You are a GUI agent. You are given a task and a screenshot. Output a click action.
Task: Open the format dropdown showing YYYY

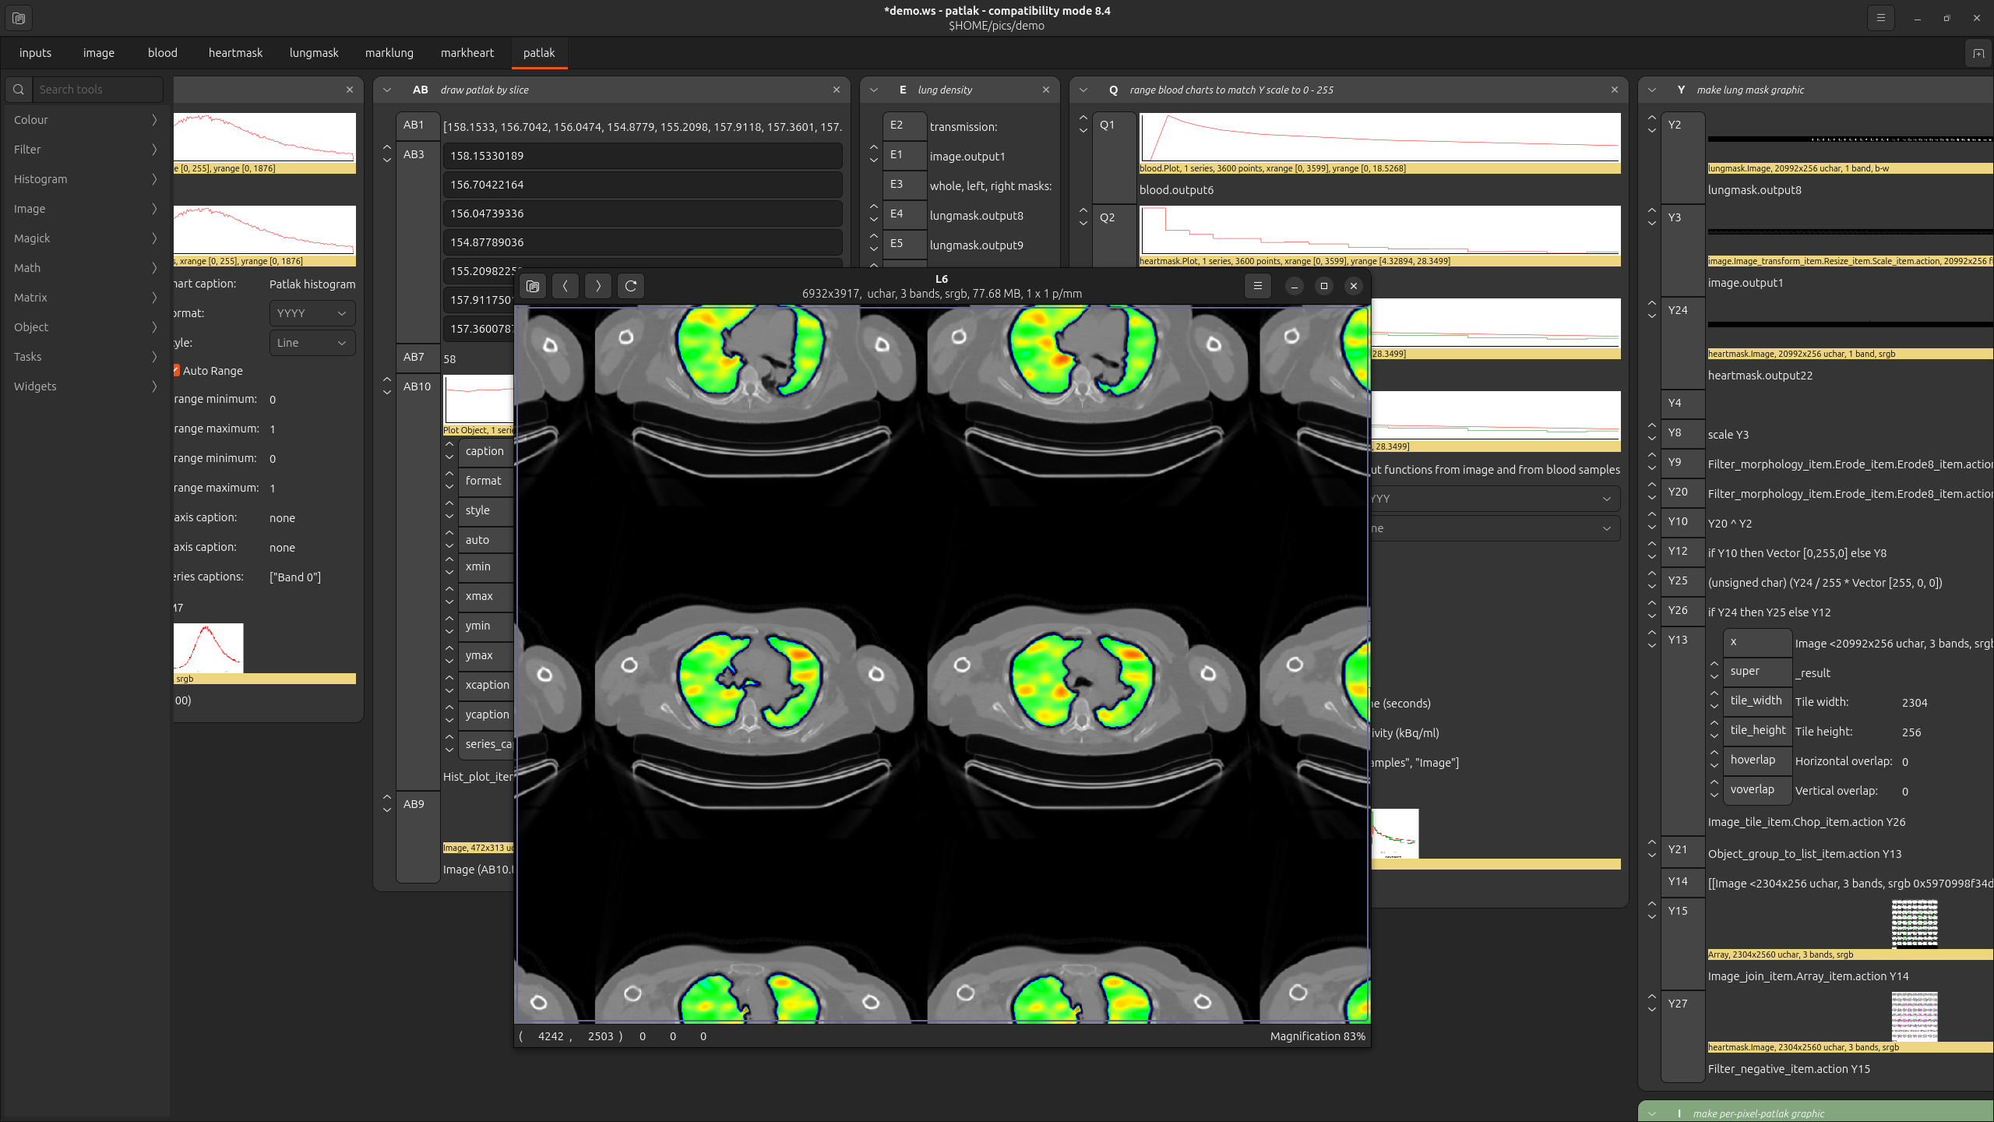[x=312, y=313]
